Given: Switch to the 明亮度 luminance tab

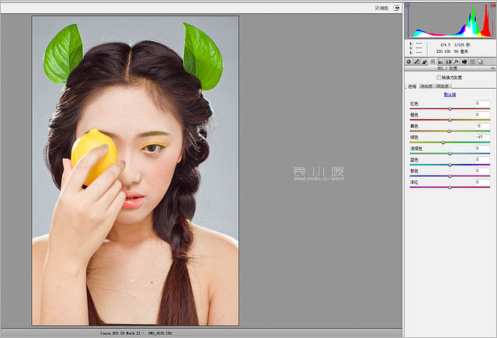Looking at the screenshot, I should 442,86.
